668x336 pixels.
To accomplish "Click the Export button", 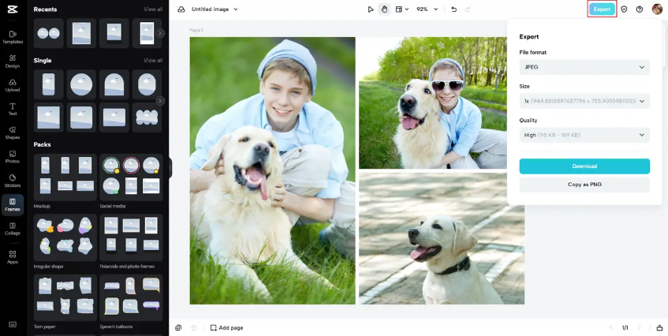I will tap(602, 9).
